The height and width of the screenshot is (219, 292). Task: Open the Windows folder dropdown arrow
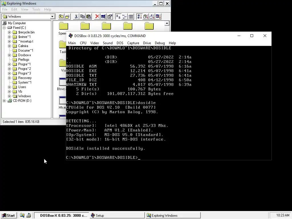click(x=52, y=17)
